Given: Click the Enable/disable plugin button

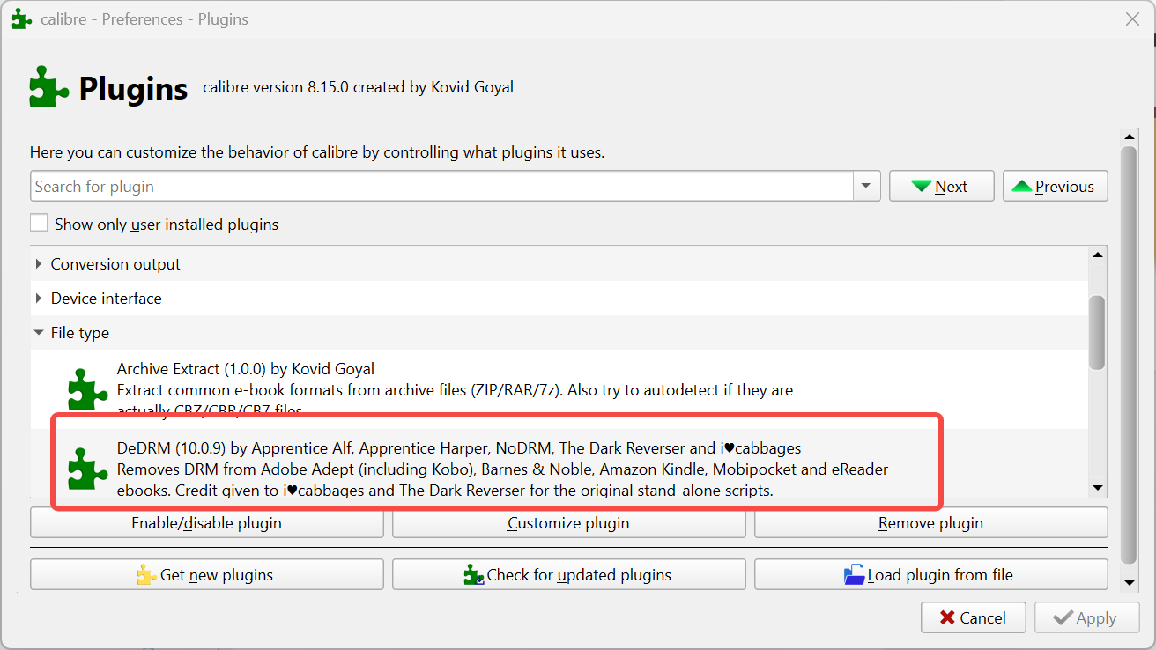Looking at the screenshot, I should (207, 523).
